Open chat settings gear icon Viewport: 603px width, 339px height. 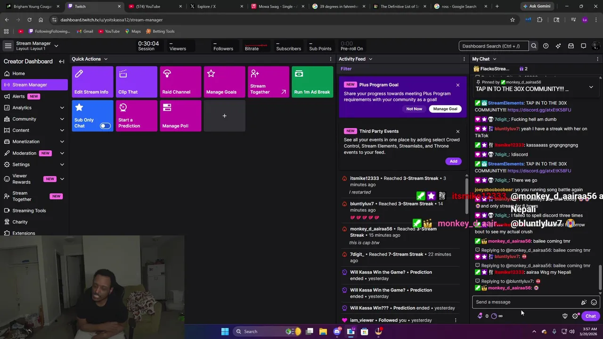(x=575, y=316)
